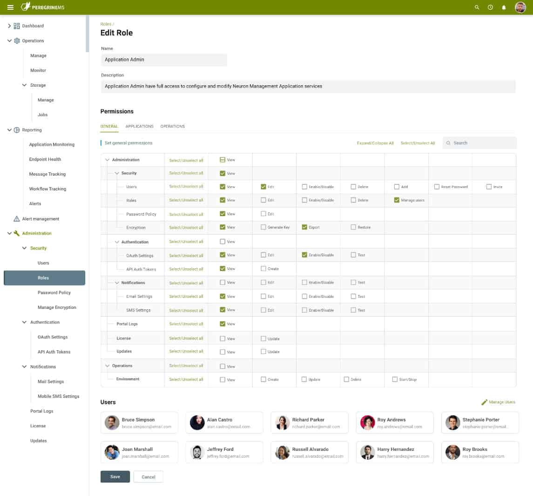Open Roy Andrews' avatar
Image resolution: width=533 pixels, height=496 pixels.
point(367,422)
